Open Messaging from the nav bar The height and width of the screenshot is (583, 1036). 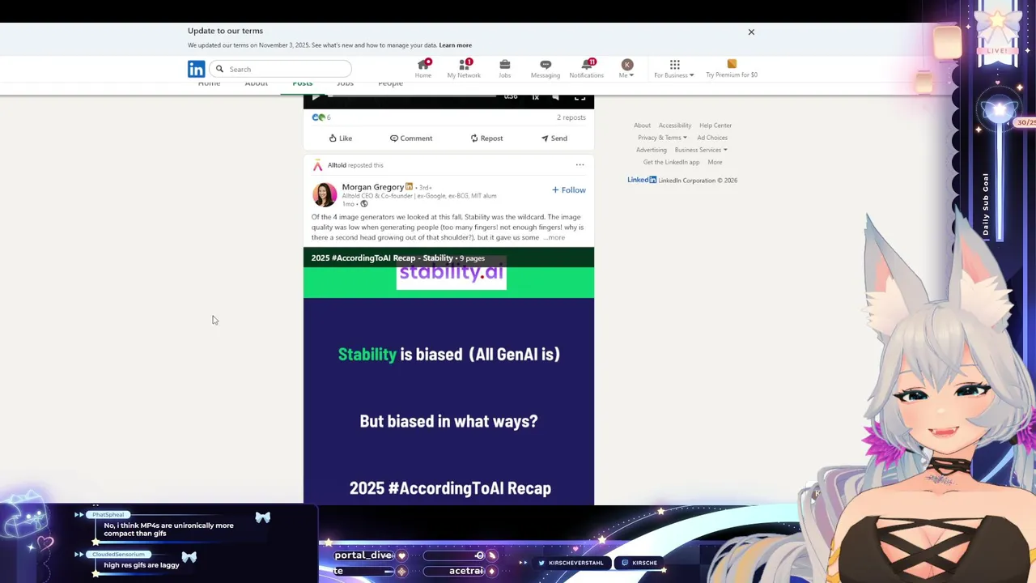pos(545,69)
